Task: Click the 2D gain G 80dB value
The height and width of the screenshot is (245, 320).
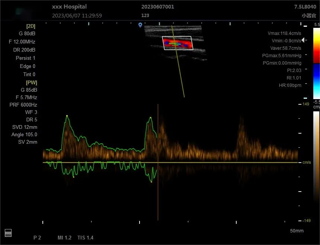Action: [x=27, y=34]
